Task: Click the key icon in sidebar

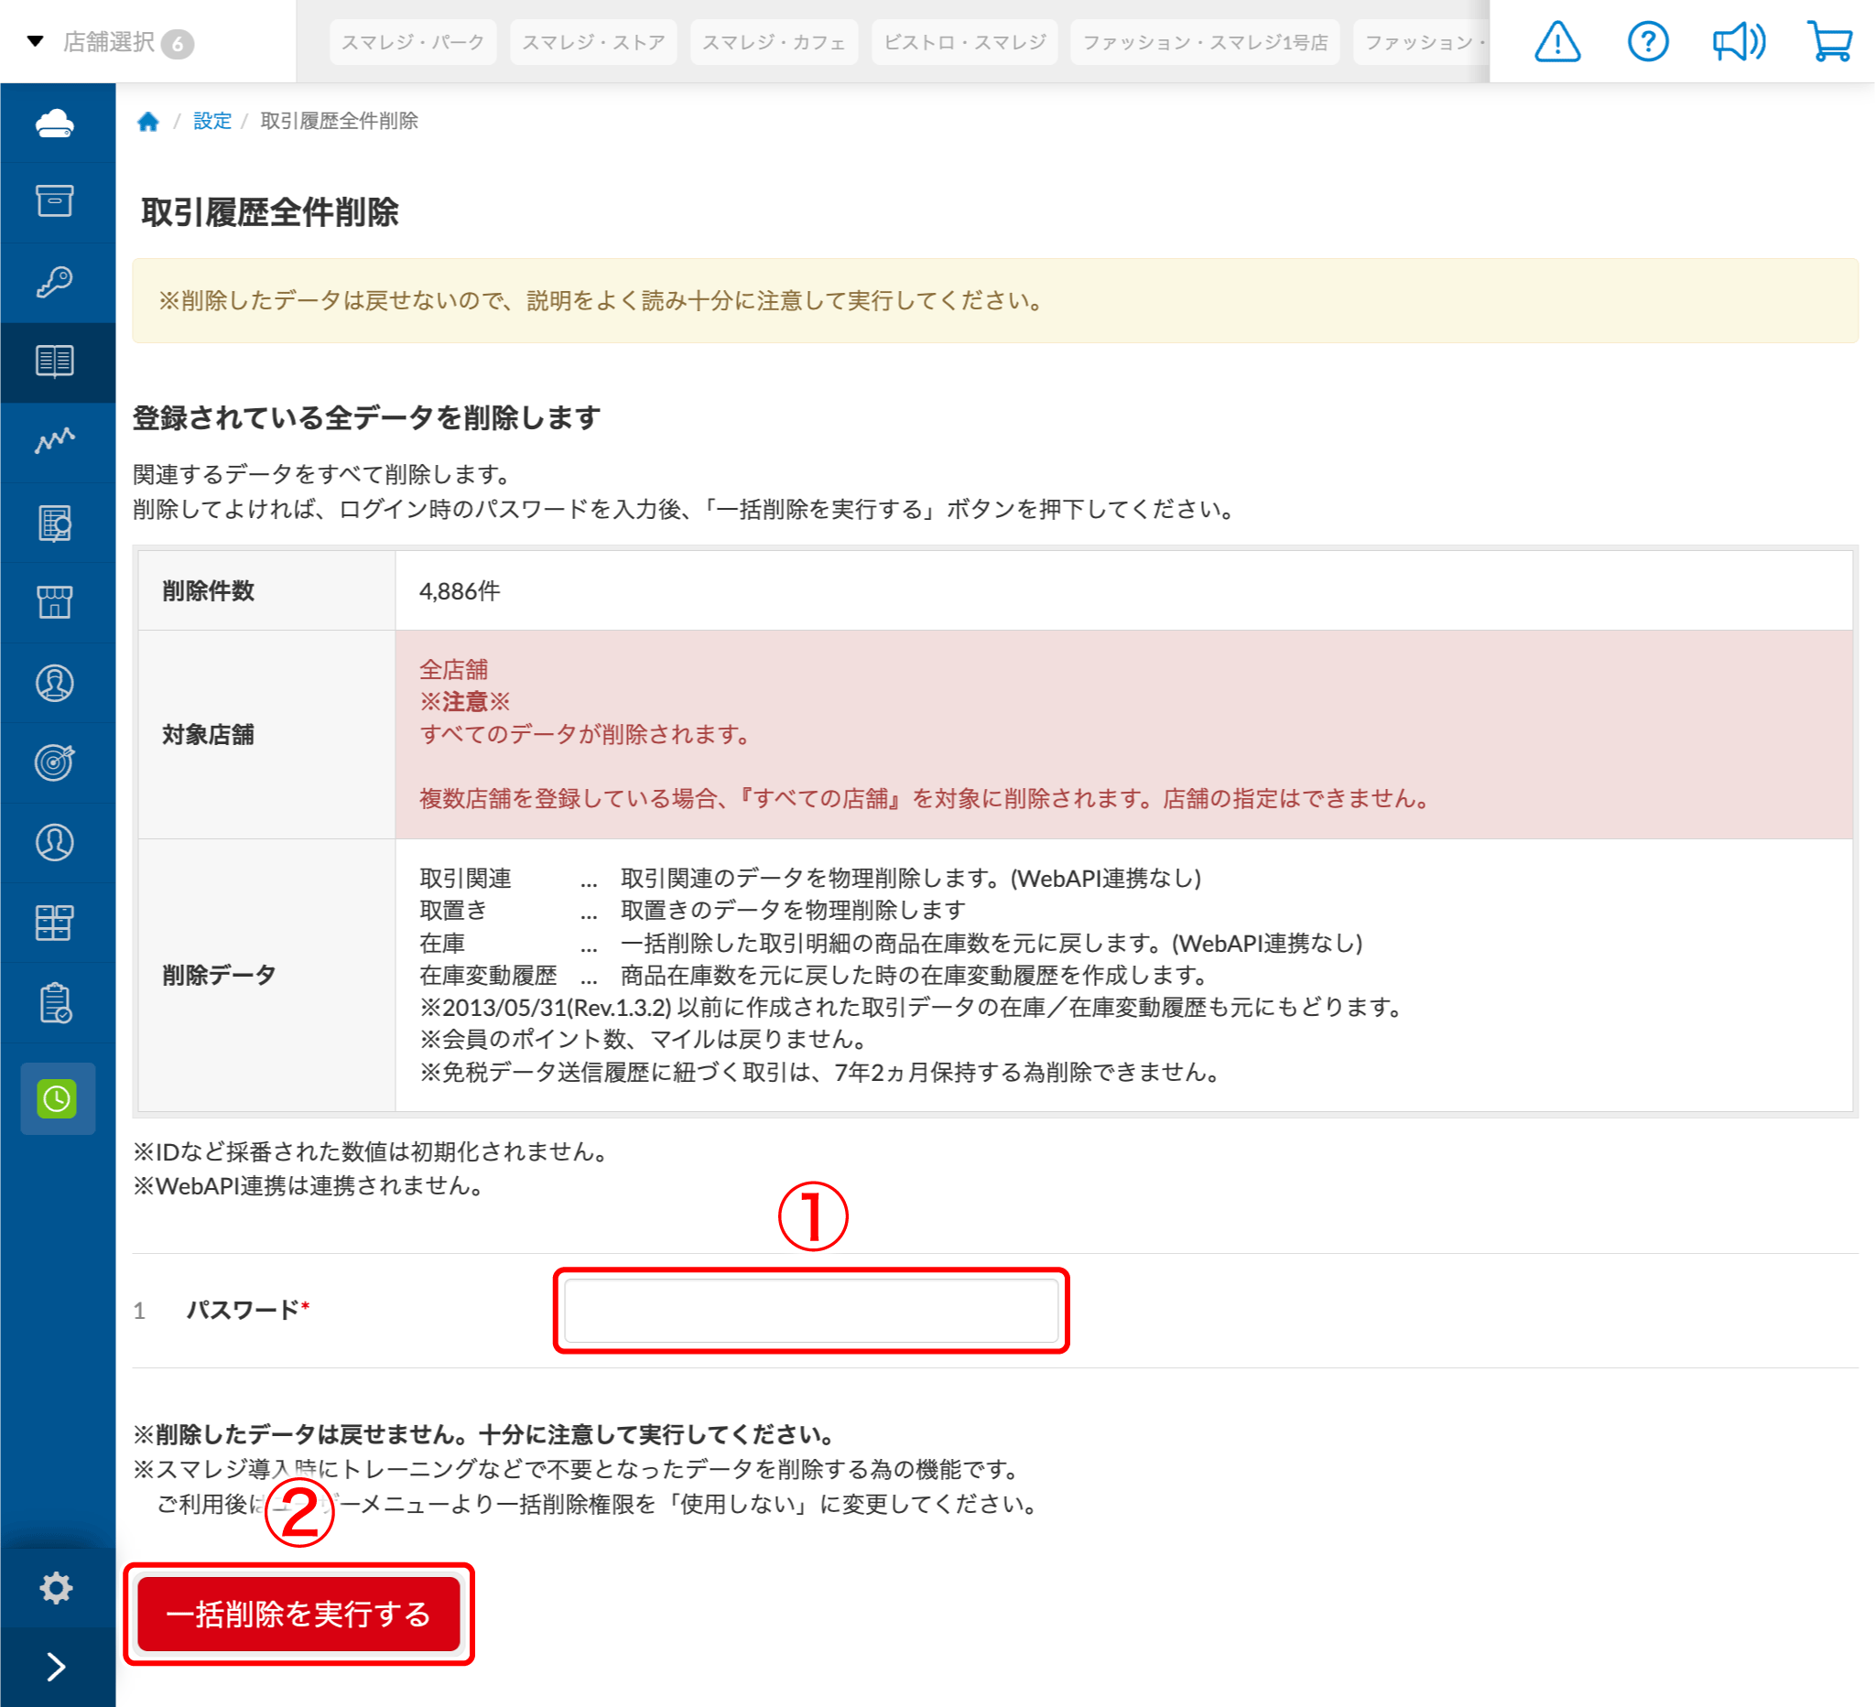Action: pos(55,281)
